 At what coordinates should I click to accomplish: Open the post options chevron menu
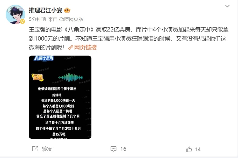tap(227, 6)
